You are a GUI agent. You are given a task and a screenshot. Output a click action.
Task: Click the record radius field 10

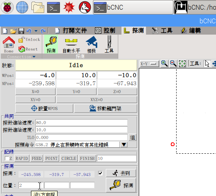click(117, 159)
